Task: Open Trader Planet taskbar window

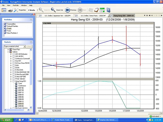Action: (x=62, y=120)
